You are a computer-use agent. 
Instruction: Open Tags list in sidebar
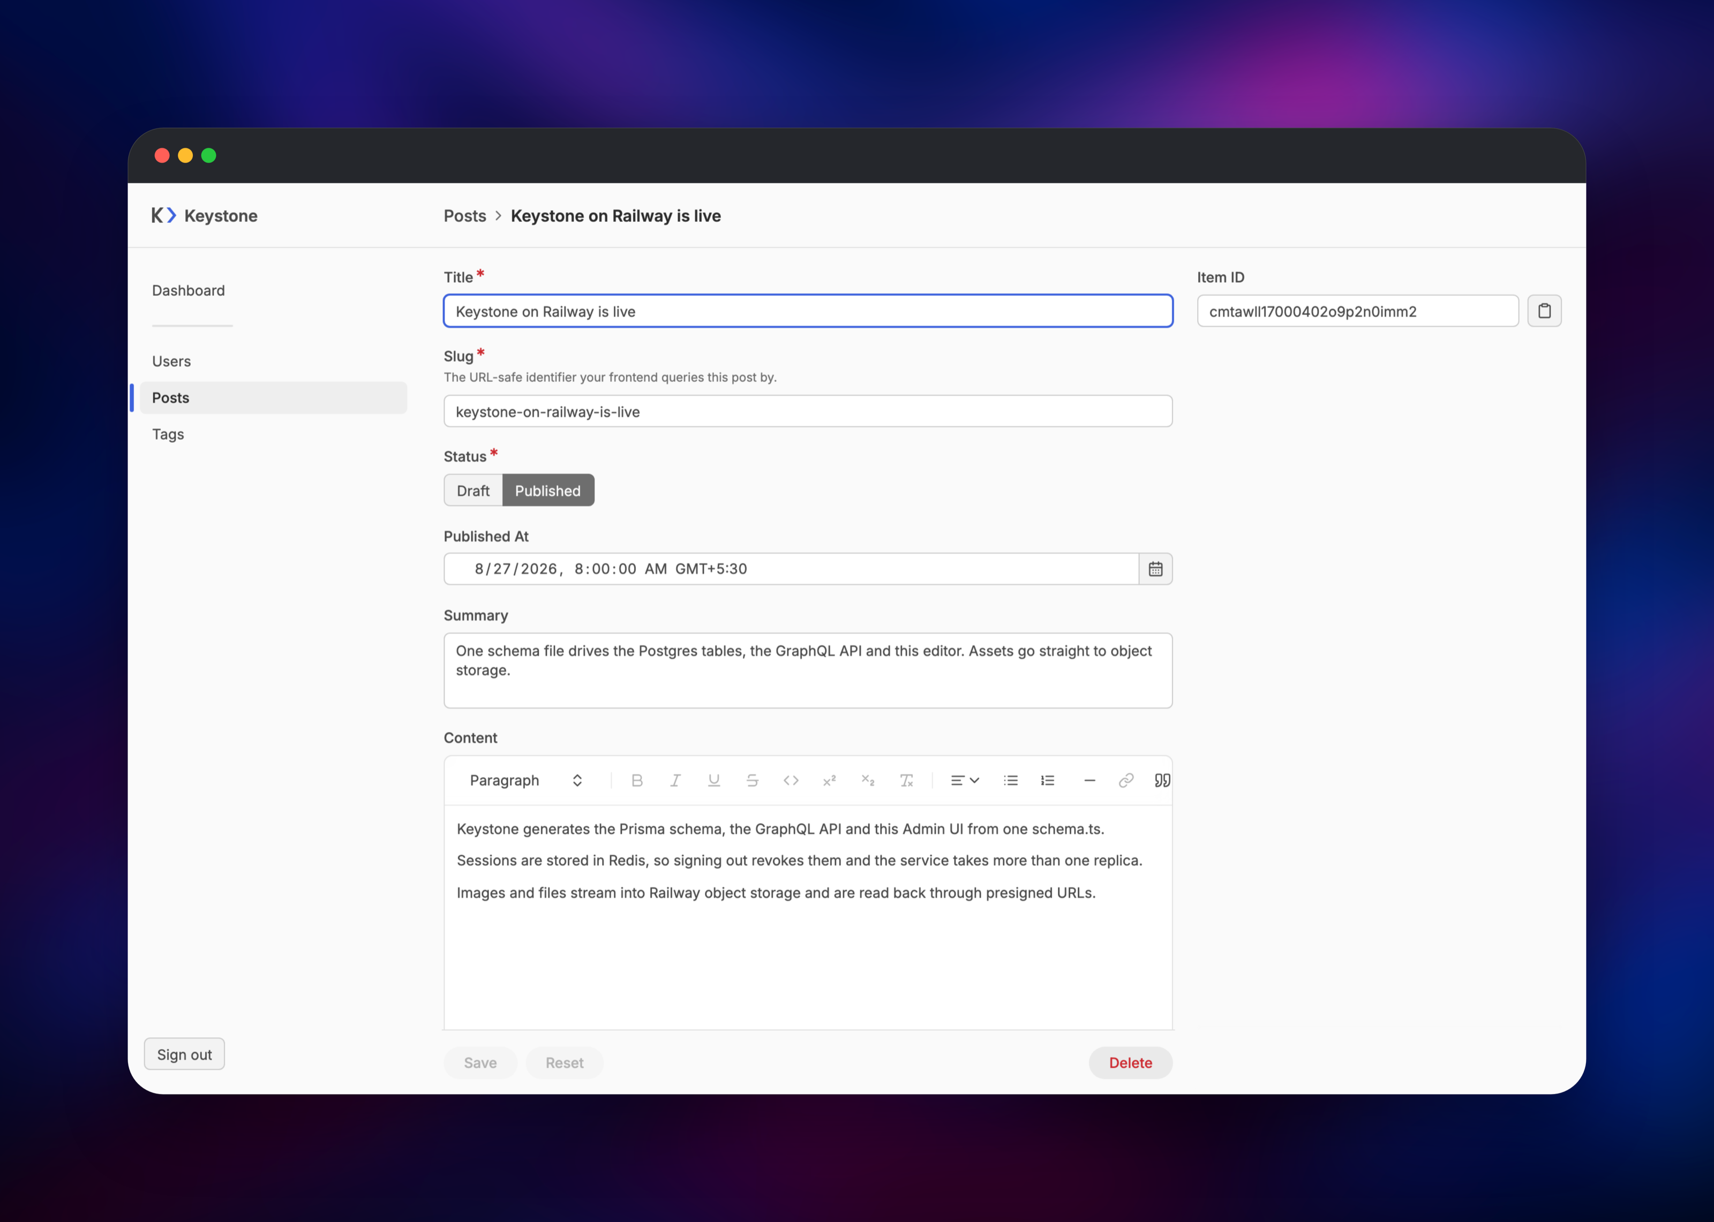click(x=168, y=434)
